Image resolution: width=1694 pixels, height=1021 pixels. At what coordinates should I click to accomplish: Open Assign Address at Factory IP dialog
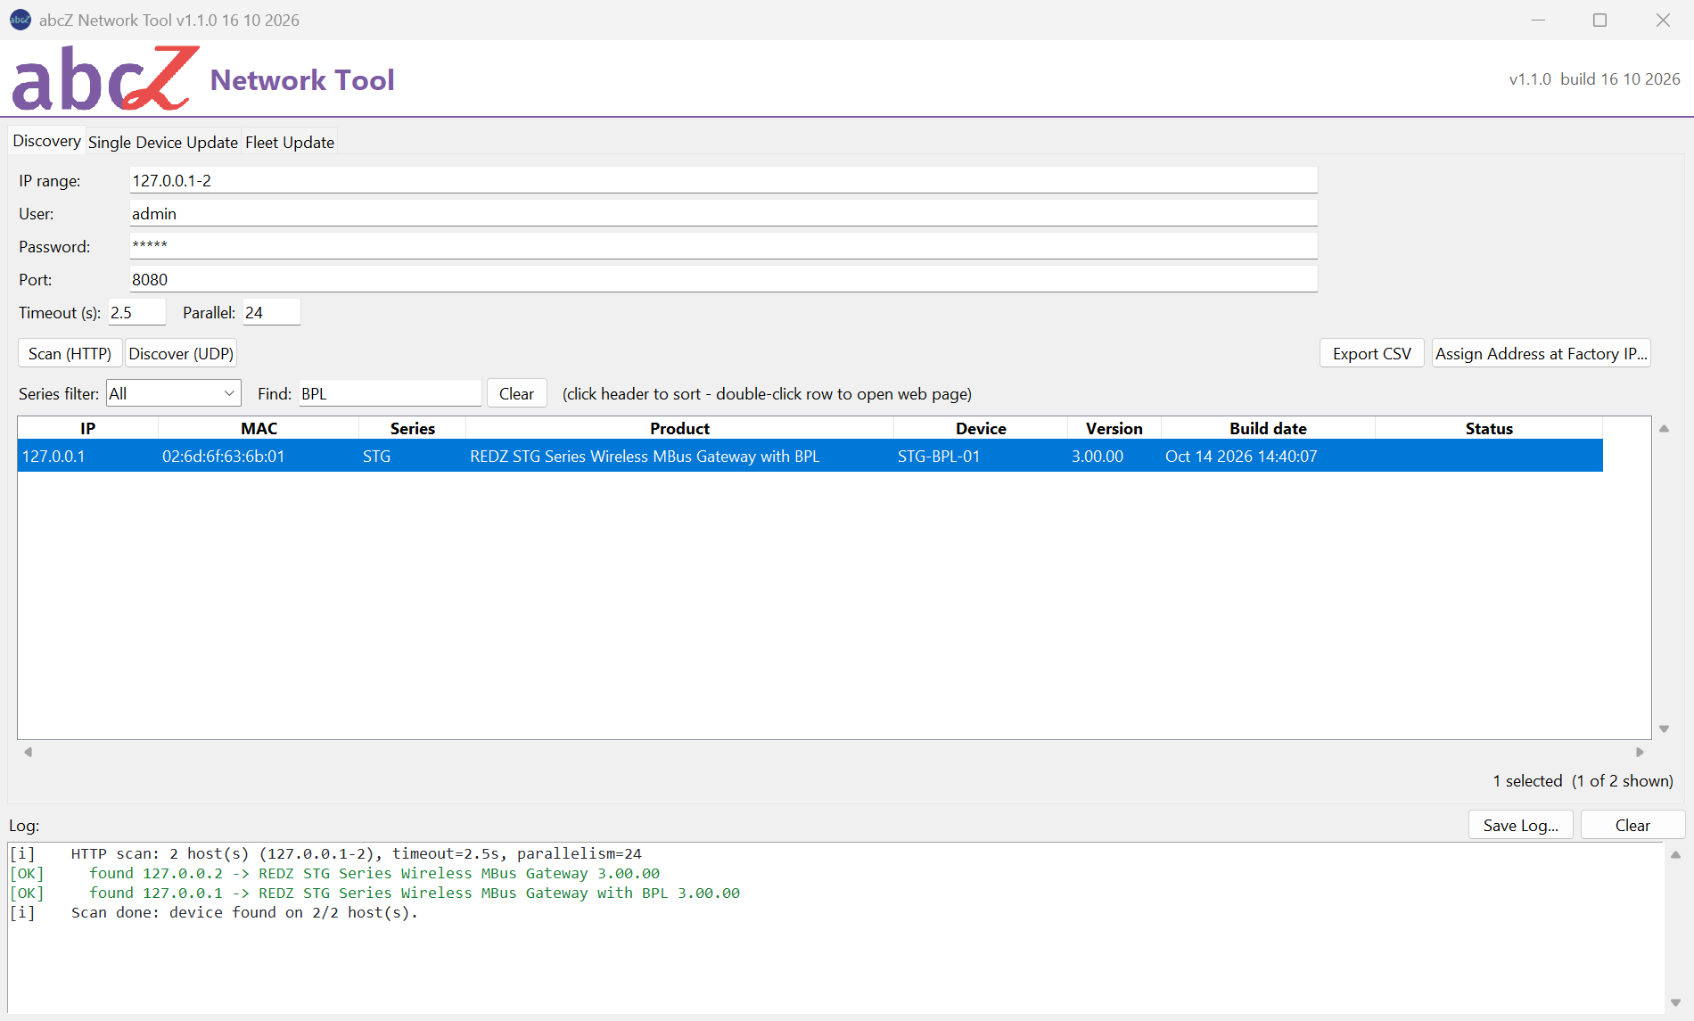click(1541, 353)
